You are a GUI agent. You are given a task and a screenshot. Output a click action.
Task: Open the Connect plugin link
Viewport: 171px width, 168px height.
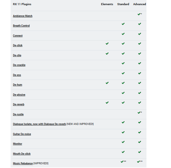point(18,36)
